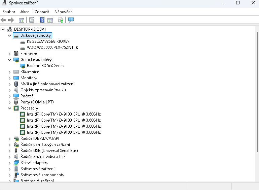Image resolution: width=259 pixels, height=190 pixels.
Task: Click the Softwarové komponenty puzzle icon
Action: pos(16,175)
